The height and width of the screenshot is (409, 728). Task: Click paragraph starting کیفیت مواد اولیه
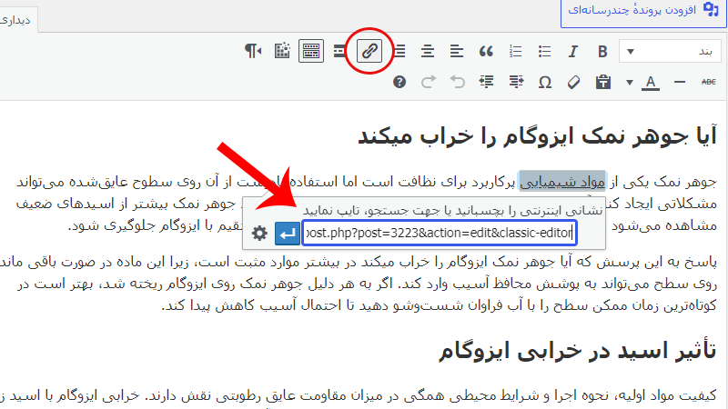tap(359, 395)
